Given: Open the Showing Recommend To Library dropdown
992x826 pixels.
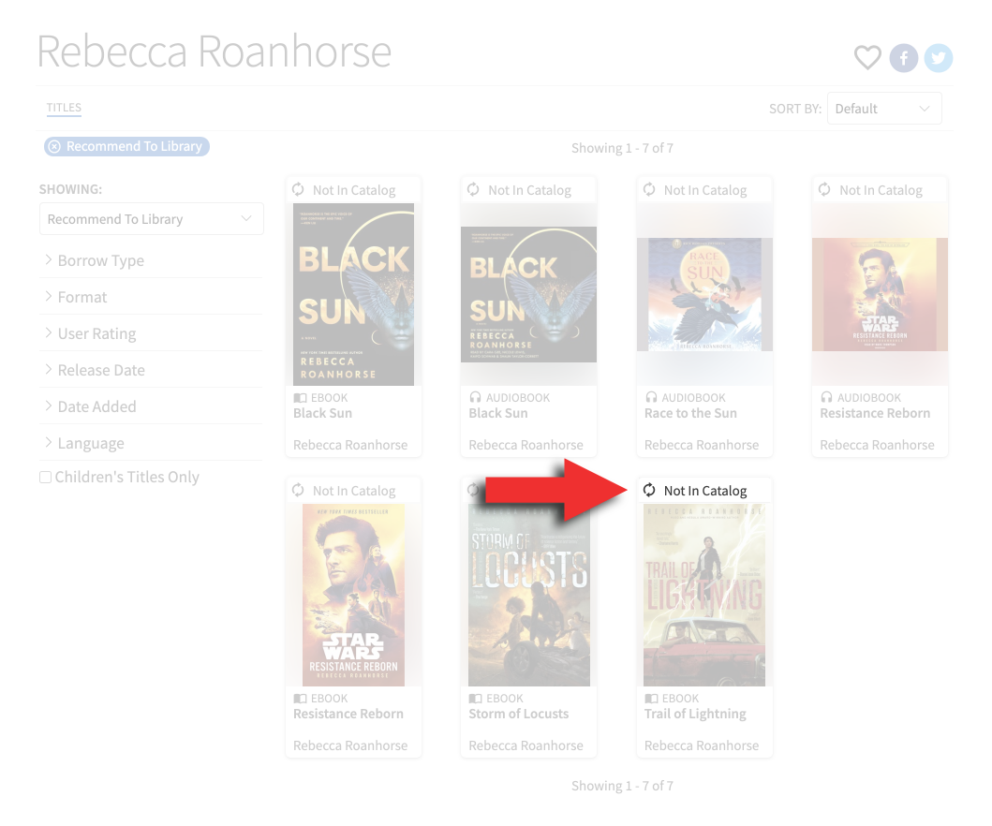Looking at the screenshot, I should click(151, 219).
